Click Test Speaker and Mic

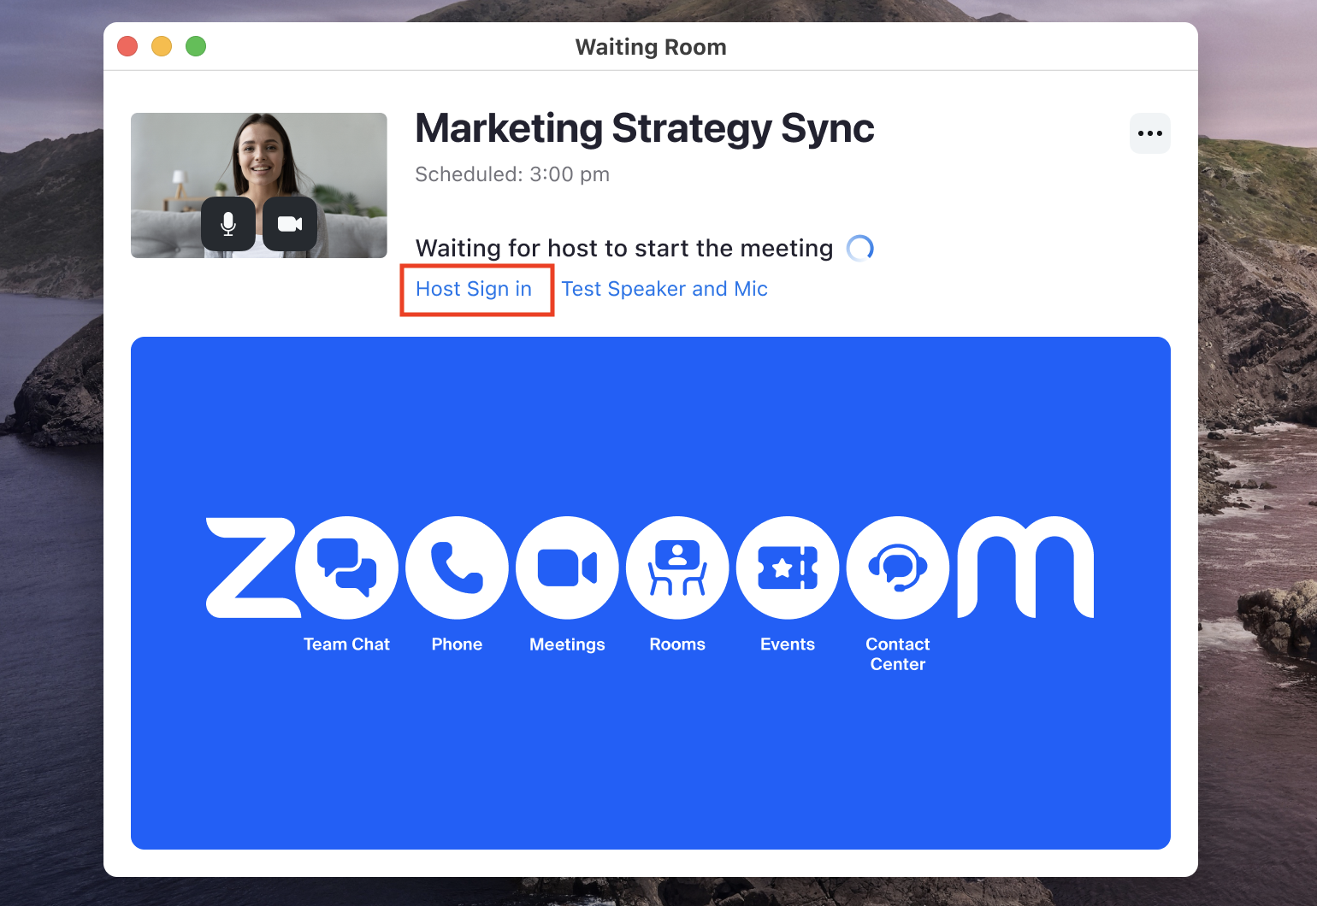pos(664,289)
